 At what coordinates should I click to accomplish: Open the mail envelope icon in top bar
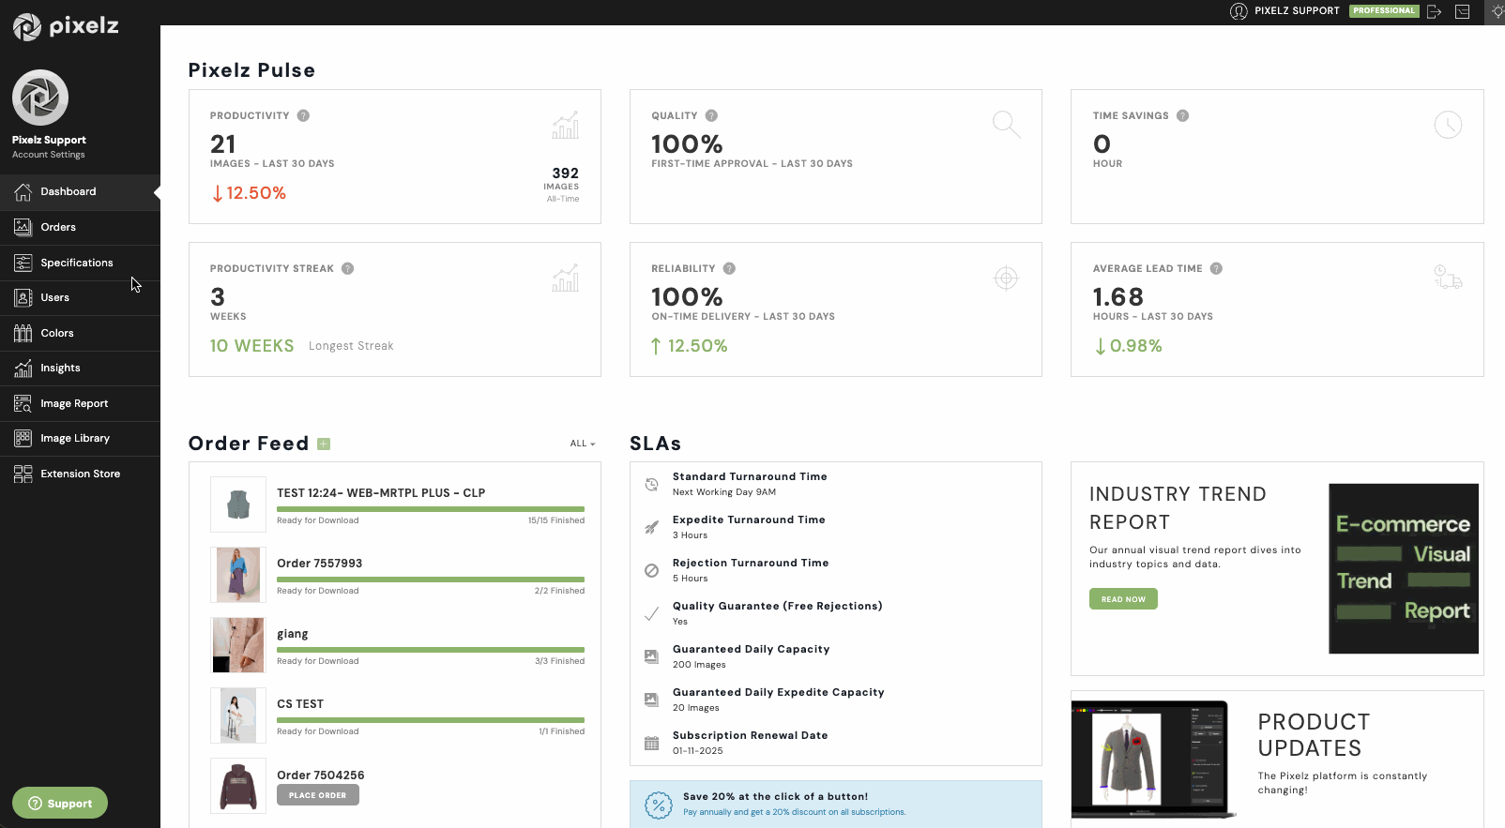pyautogui.click(x=1462, y=11)
